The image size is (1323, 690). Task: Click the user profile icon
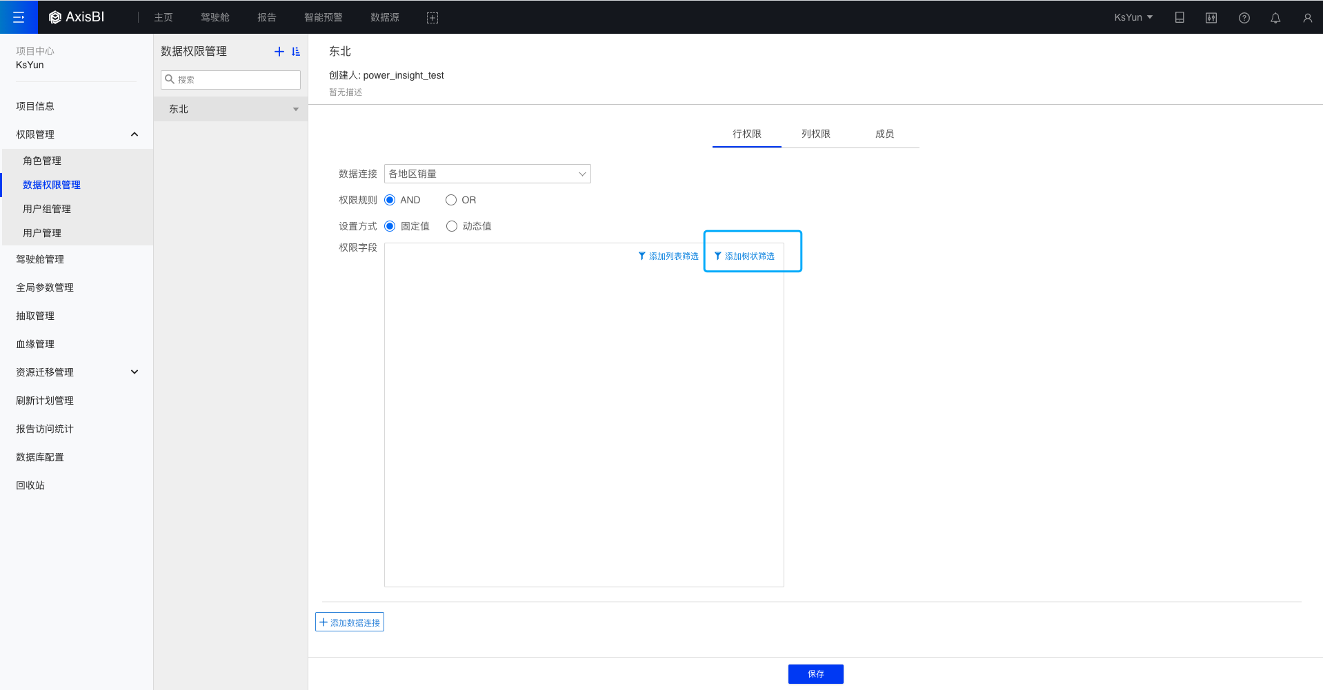[x=1307, y=18]
